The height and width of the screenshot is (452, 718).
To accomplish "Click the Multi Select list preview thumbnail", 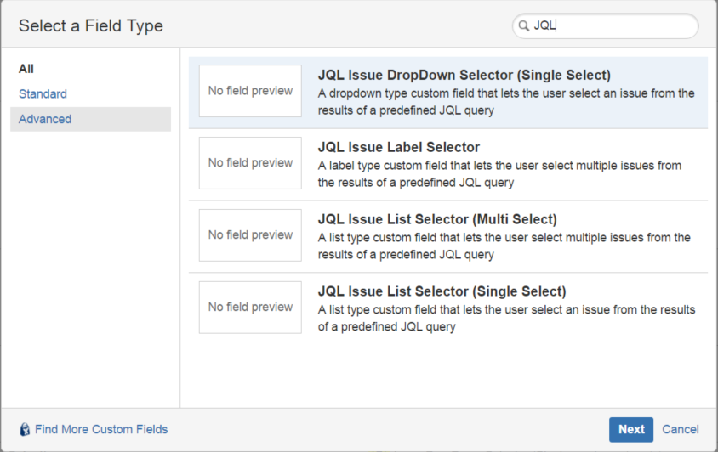I will point(250,235).
